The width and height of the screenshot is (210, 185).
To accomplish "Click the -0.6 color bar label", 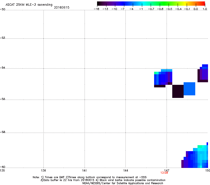I will [160, 9].
